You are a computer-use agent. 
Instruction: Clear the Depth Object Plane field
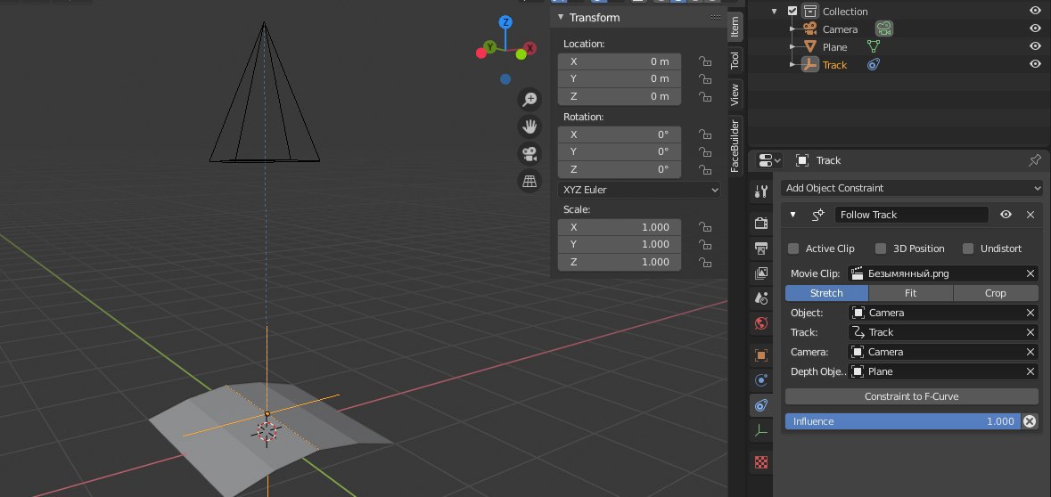point(1030,371)
